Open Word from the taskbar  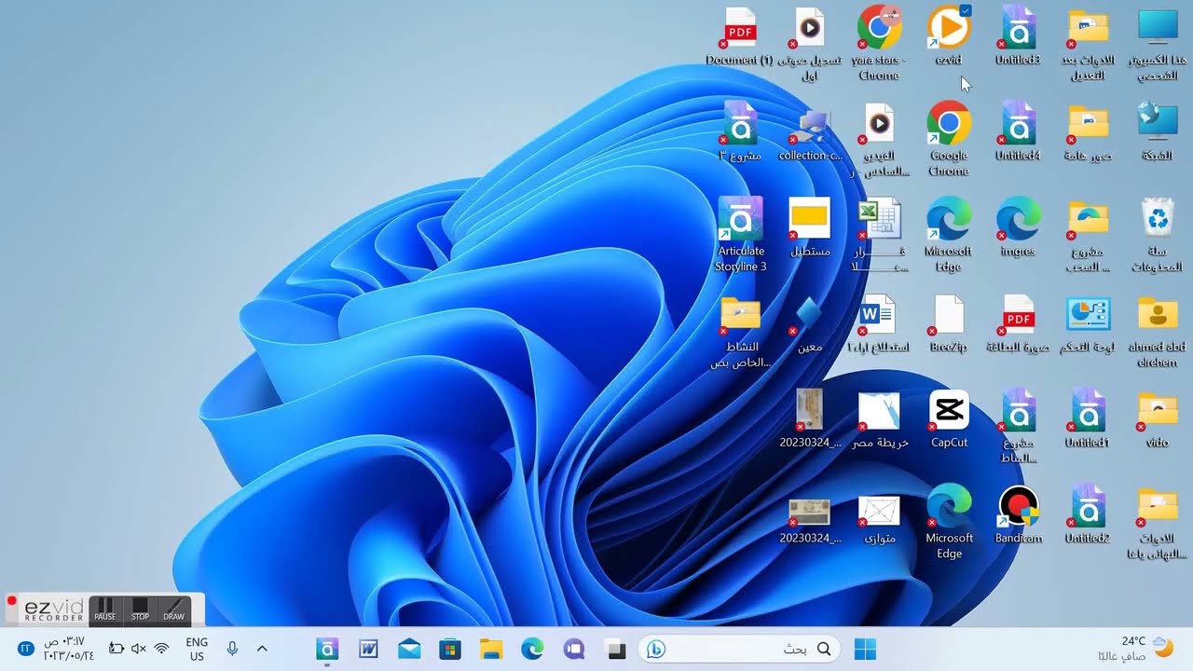click(368, 649)
